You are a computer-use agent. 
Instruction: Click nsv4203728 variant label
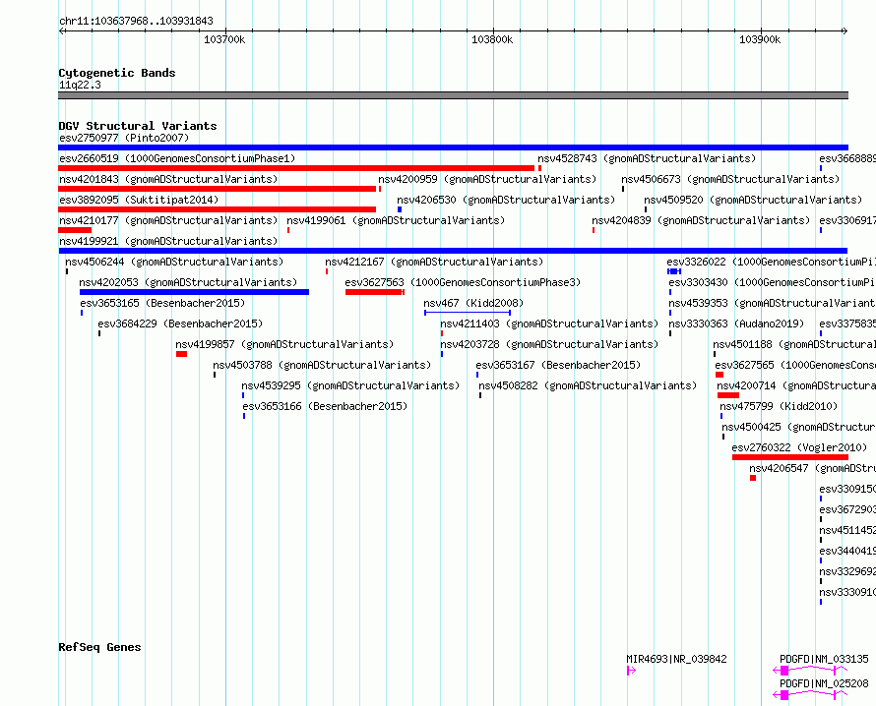[x=549, y=344]
